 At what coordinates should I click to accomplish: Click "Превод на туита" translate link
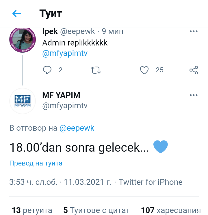click(36, 163)
